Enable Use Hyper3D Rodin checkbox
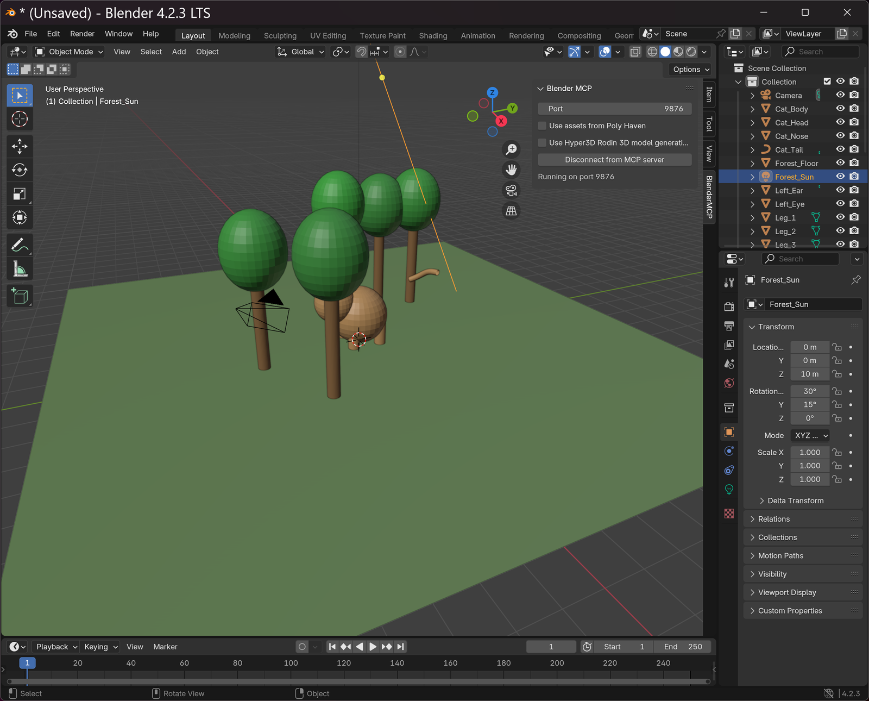This screenshot has height=701, width=869. pyautogui.click(x=542, y=142)
